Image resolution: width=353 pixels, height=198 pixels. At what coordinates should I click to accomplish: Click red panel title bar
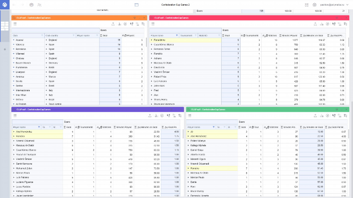click(249, 18)
